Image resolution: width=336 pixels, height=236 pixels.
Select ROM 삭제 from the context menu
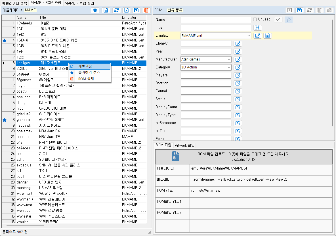click(x=89, y=79)
